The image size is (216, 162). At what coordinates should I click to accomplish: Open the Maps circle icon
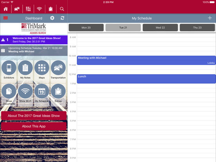[42, 68]
